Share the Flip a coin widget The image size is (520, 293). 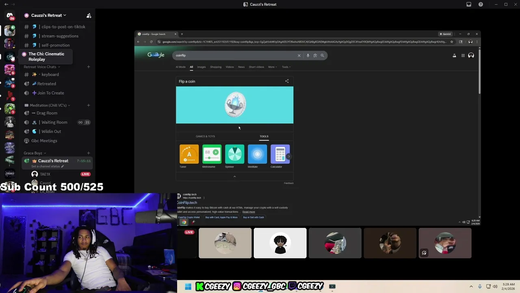(x=287, y=81)
